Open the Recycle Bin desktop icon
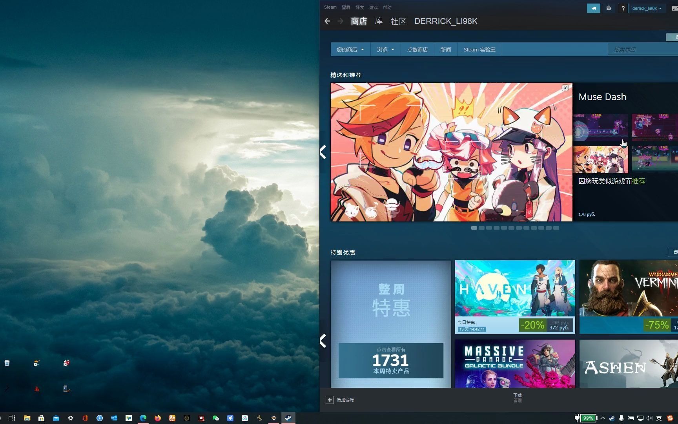This screenshot has height=424, width=678. [7, 363]
